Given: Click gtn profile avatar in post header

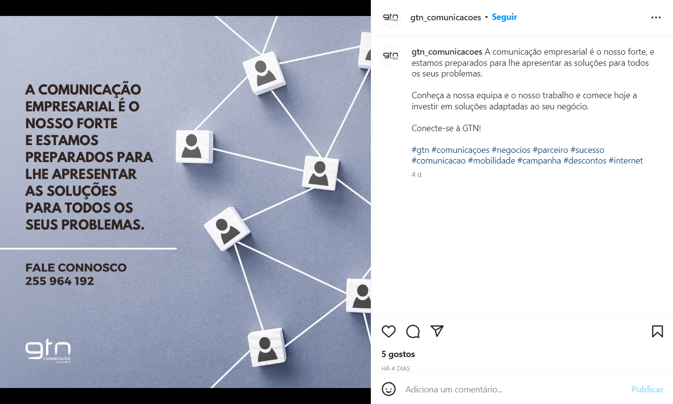Looking at the screenshot, I should point(391,17).
